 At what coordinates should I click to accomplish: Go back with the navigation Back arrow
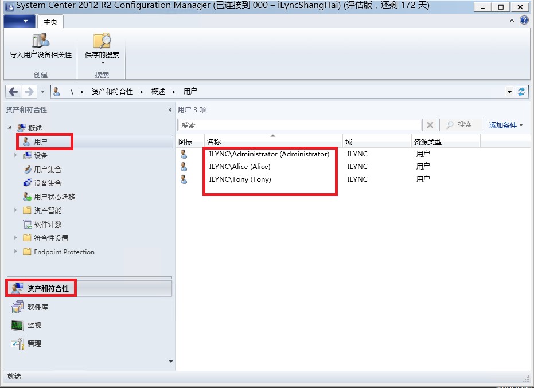pos(14,92)
